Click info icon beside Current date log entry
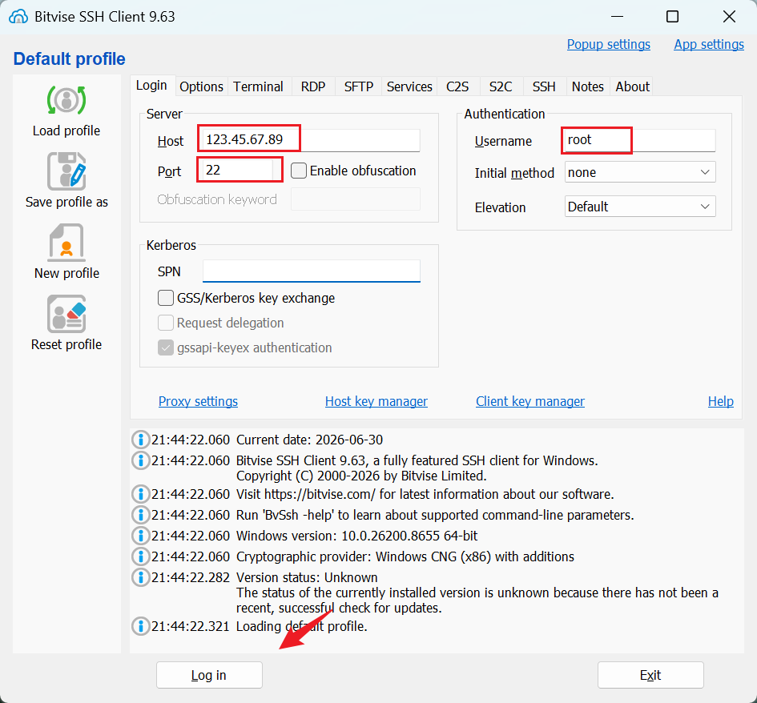Image resolution: width=757 pixels, height=703 pixels. (140, 440)
